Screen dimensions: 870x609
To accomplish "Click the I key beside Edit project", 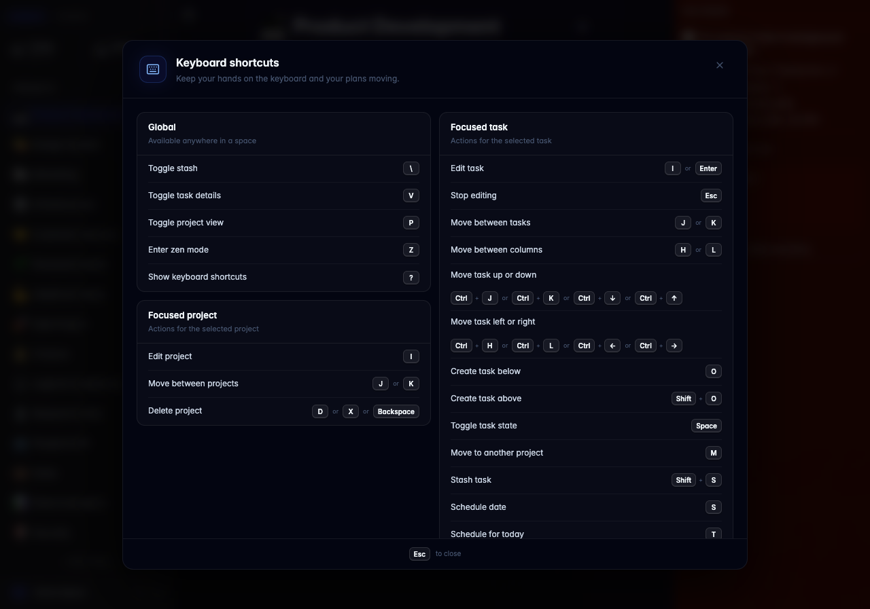I will (x=411, y=356).
